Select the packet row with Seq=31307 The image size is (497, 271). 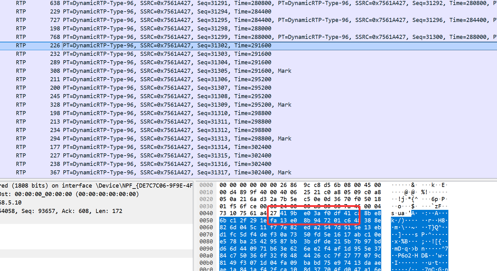click(x=248, y=88)
